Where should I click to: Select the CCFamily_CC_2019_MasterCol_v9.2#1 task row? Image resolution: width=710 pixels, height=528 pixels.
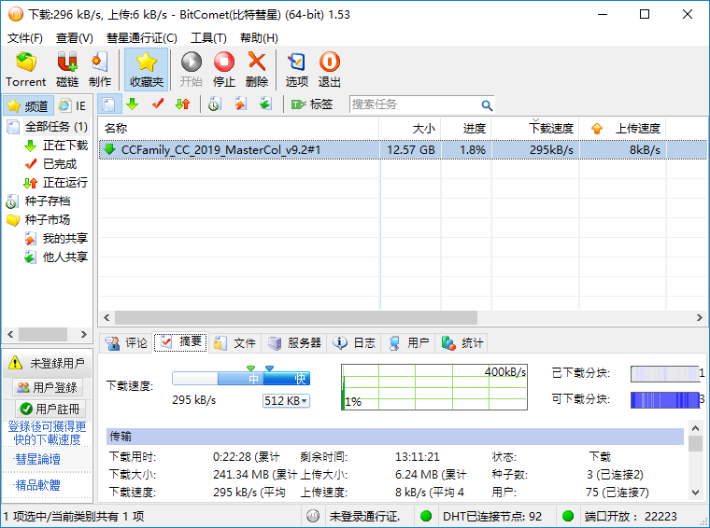[403, 149]
